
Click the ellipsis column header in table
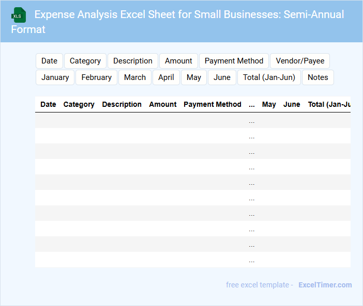[x=252, y=104]
